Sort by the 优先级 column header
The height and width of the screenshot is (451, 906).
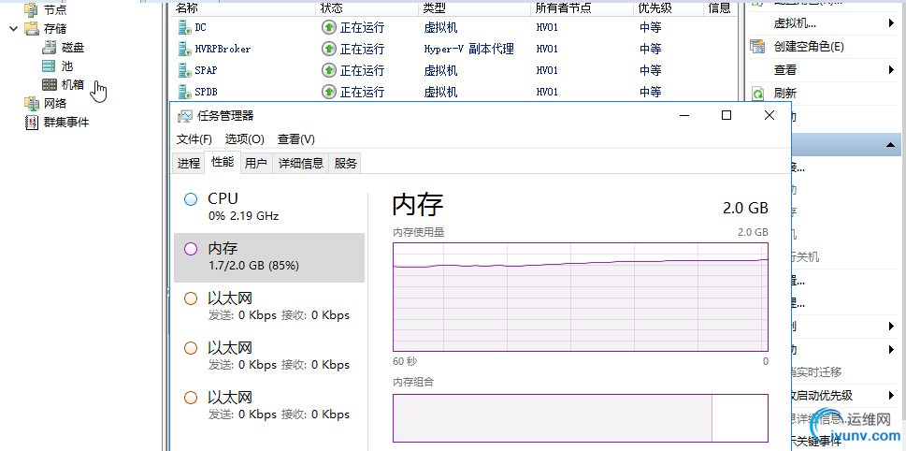coord(669,8)
